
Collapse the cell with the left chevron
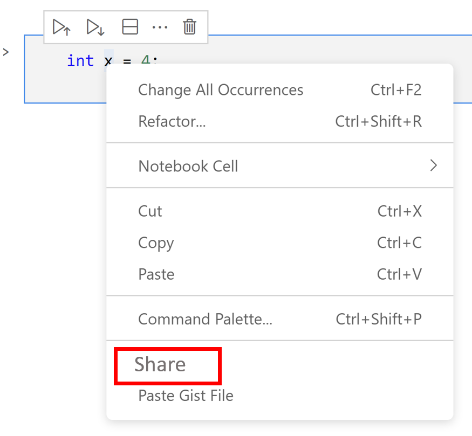6,52
